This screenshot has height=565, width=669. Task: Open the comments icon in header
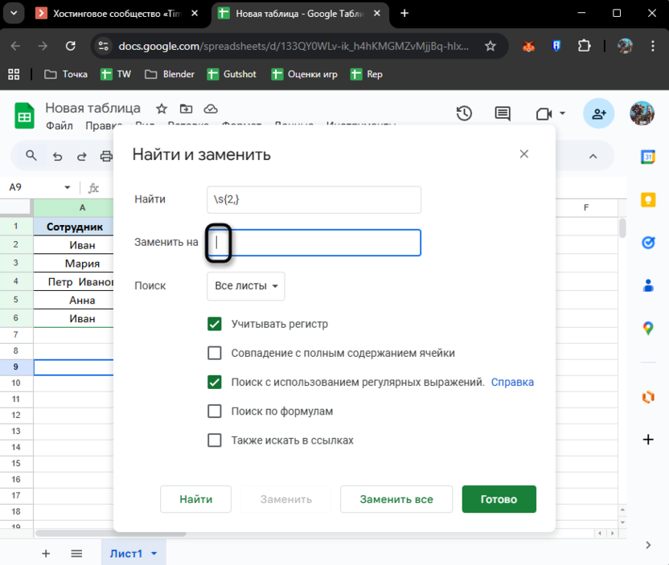pos(503,114)
